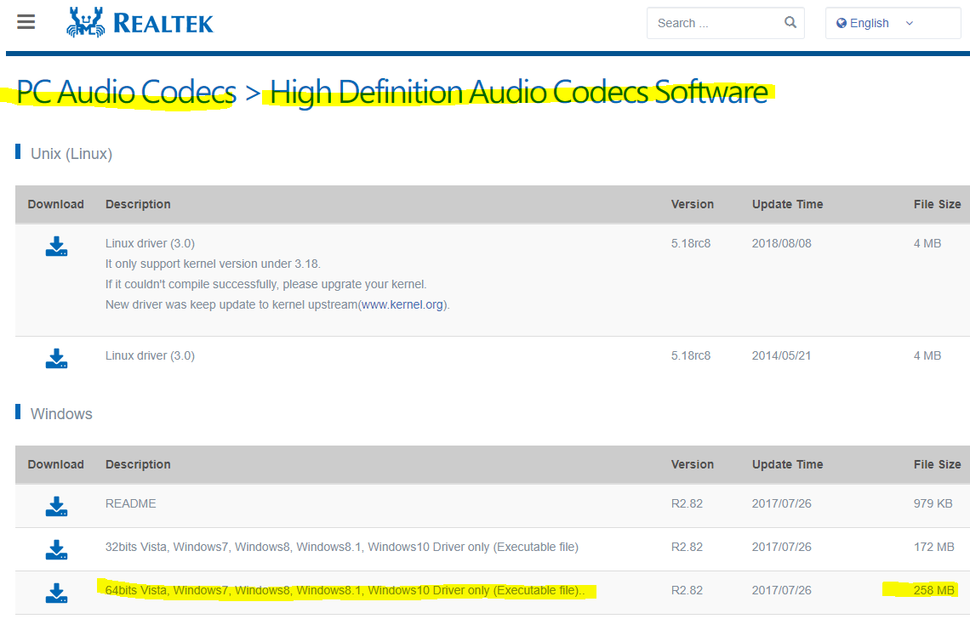Screen dimensions: 970x619
Task: Go to PC Audio Codecs breadcrumb
Action: tap(126, 92)
